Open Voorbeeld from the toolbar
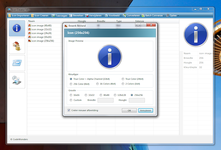Image resolution: width=221 pixels, height=150 pixels. (112, 15)
